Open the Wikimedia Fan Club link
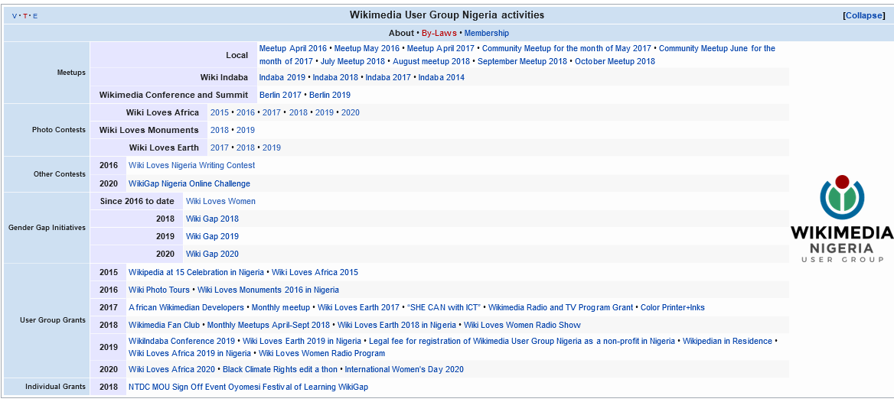This screenshot has width=894, height=402. click(x=165, y=325)
